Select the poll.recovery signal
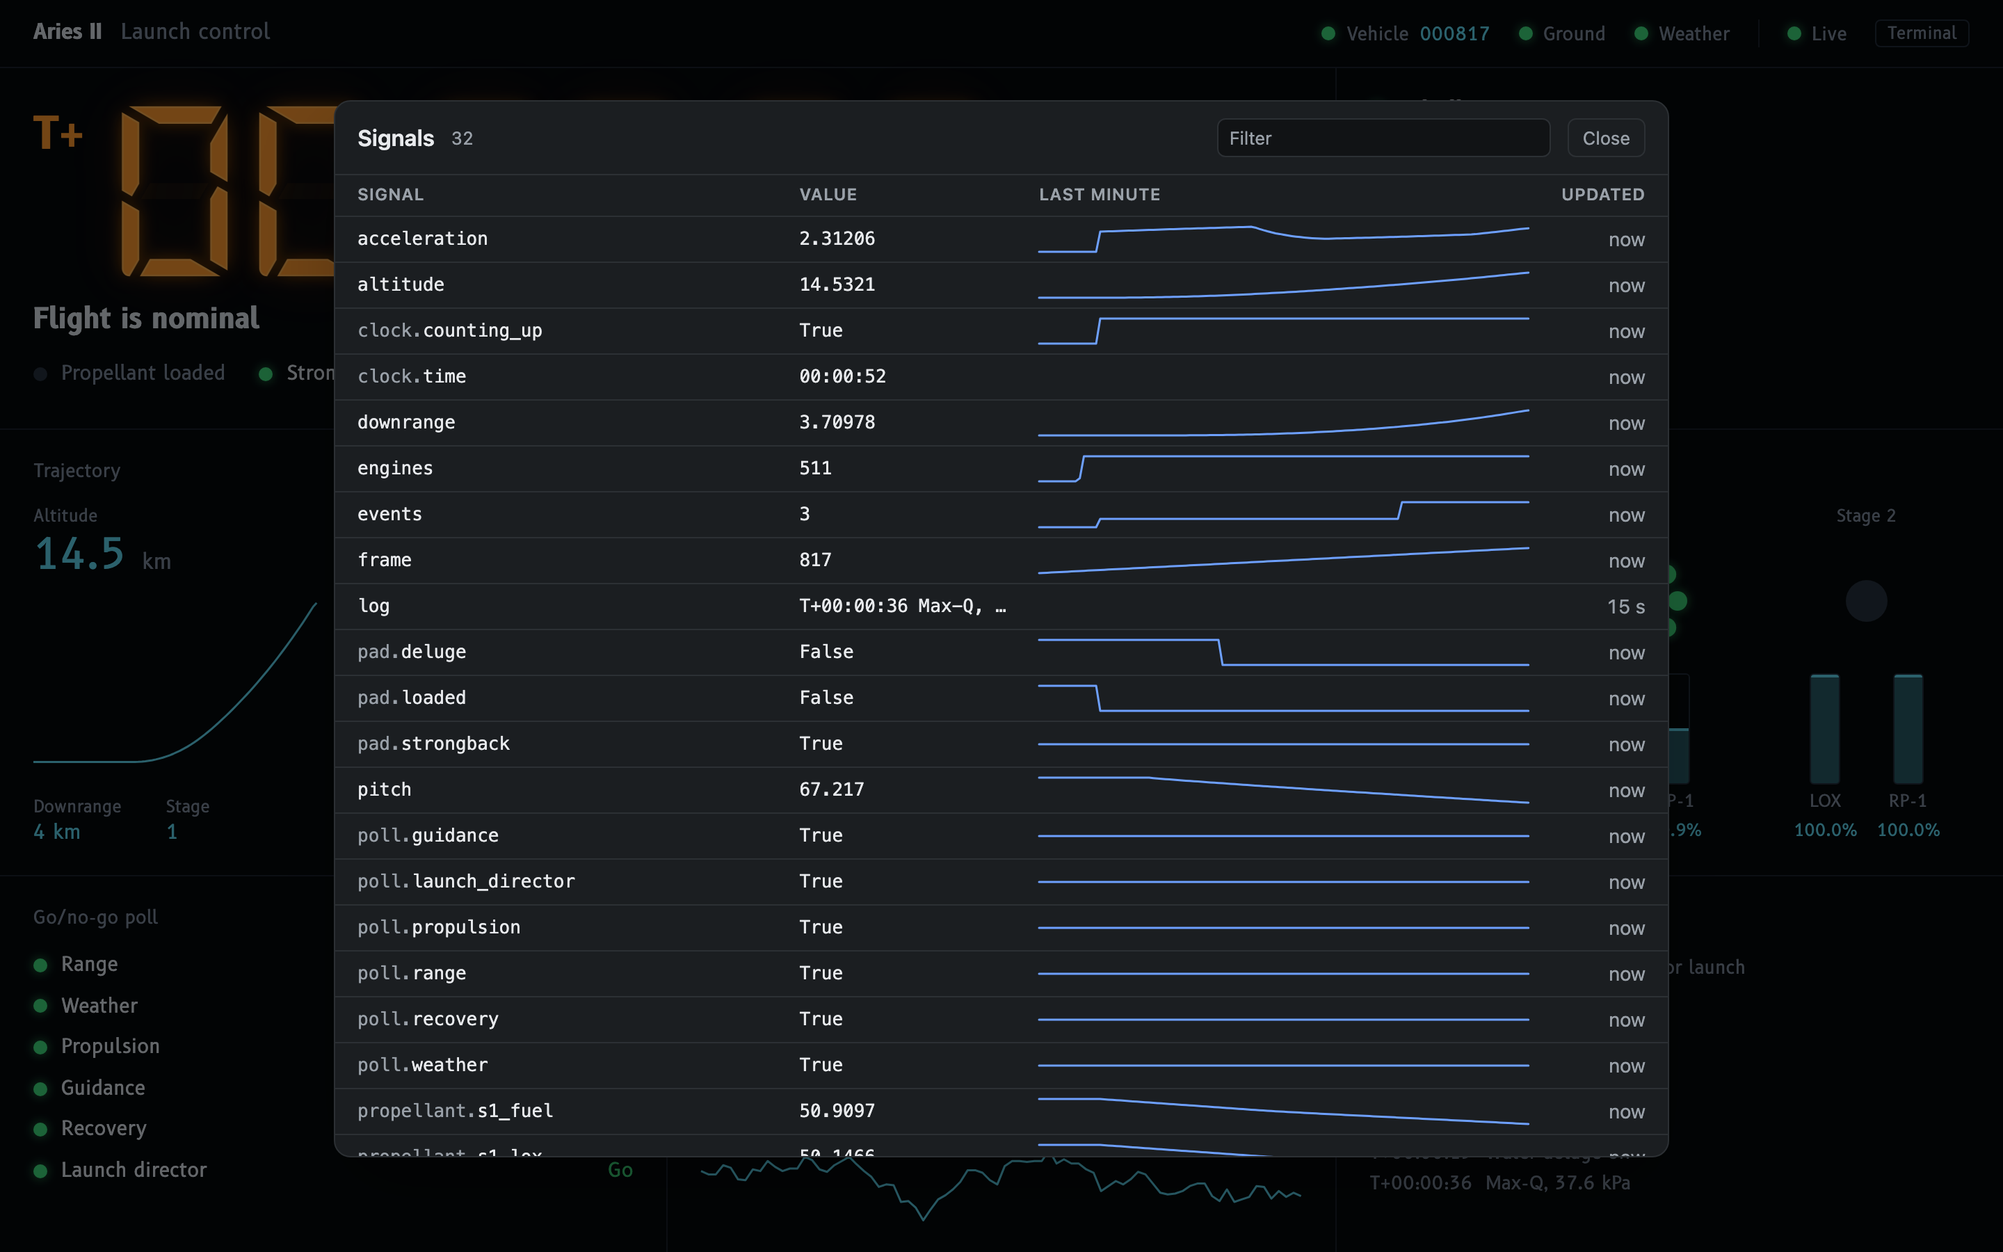This screenshot has height=1252, width=2003. (x=1001, y=1019)
